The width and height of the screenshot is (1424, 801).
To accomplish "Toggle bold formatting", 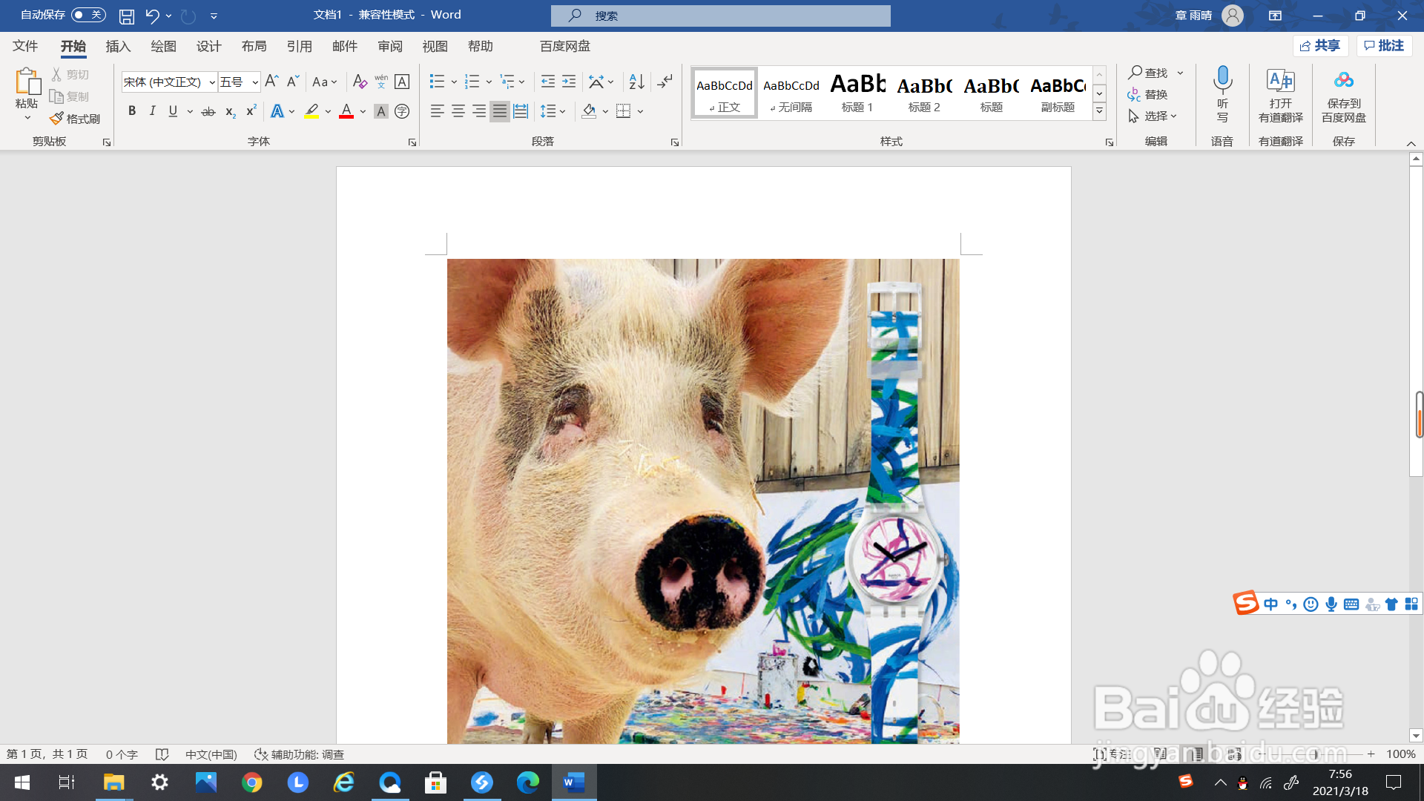I will coord(132,111).
